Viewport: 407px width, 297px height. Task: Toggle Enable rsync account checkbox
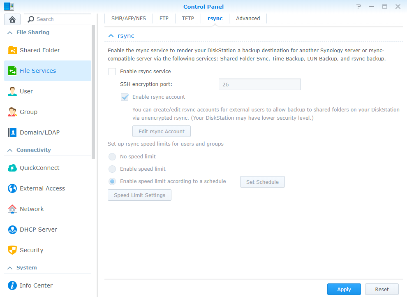125,97
